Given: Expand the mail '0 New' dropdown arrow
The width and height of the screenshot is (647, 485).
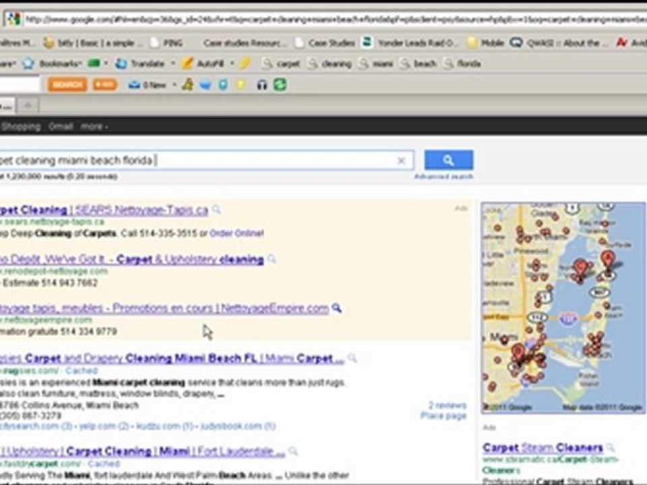Looking at the screenshot, I should [x=174, y=85].
